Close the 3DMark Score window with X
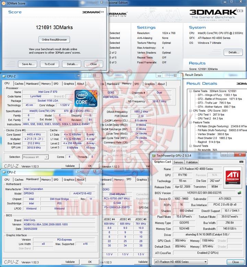 click(x=102, y=2)
